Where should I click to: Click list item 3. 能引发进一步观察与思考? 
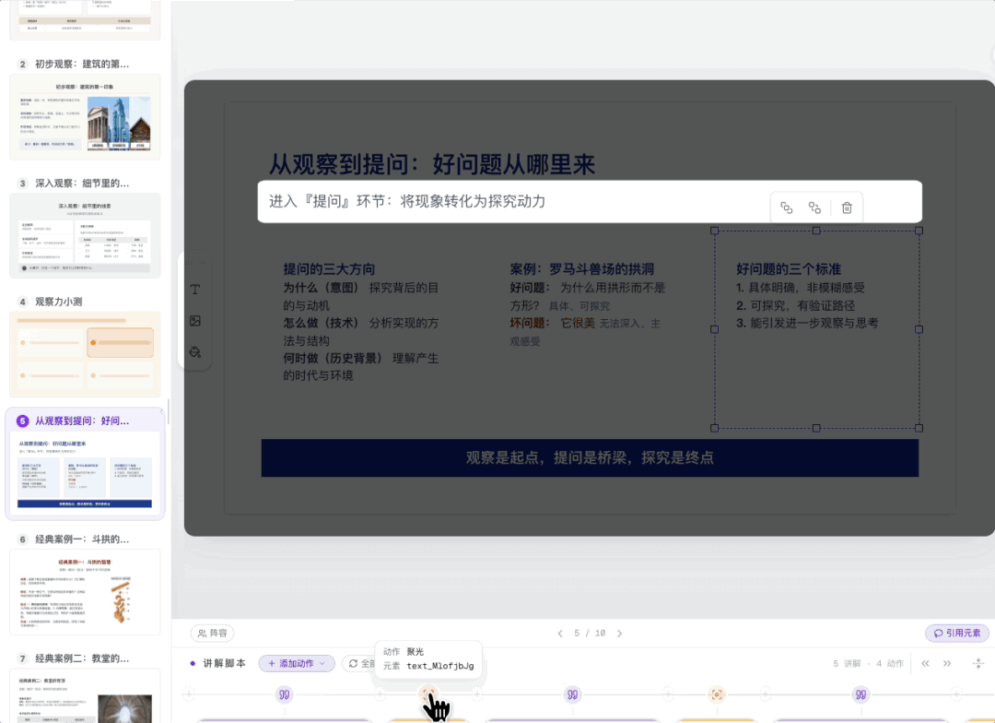tap(807, 323)
